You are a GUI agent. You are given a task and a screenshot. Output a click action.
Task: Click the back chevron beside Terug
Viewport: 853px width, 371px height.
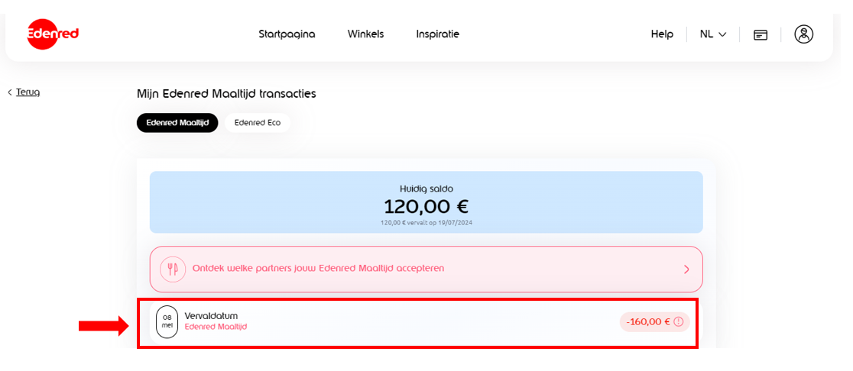point(10,92)
